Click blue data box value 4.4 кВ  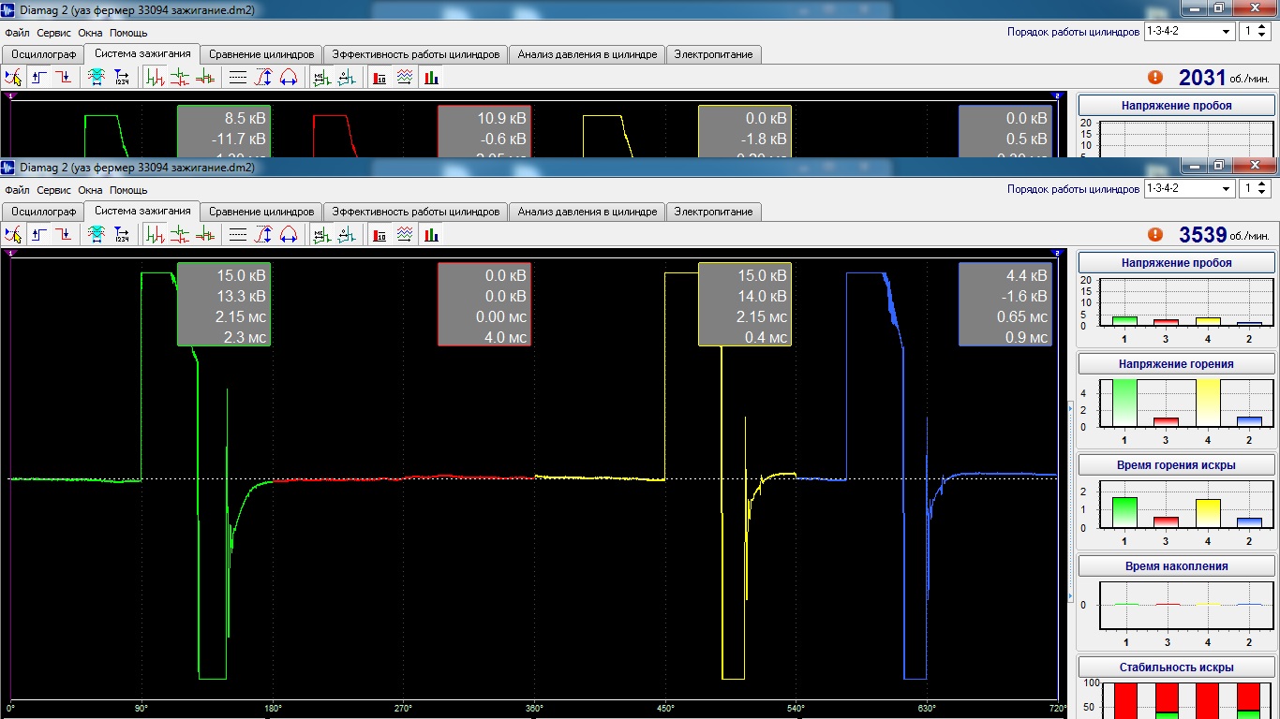tap(1027, 276)
